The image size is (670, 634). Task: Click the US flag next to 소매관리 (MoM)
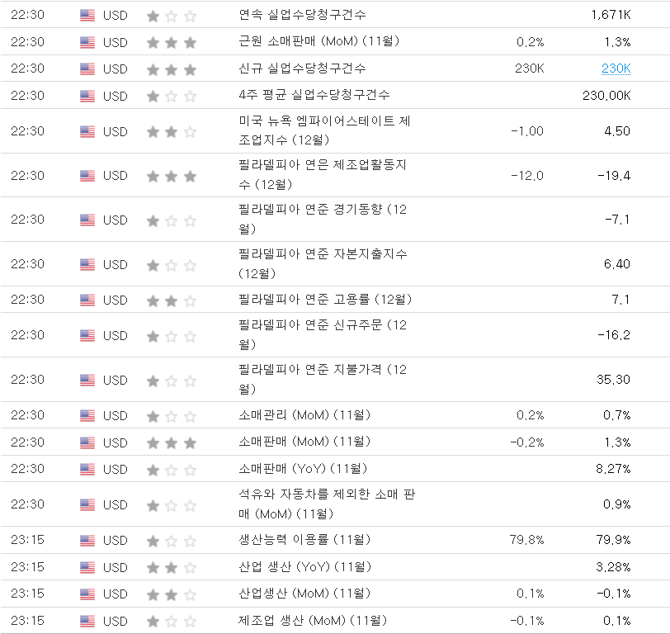click(87, 415)
